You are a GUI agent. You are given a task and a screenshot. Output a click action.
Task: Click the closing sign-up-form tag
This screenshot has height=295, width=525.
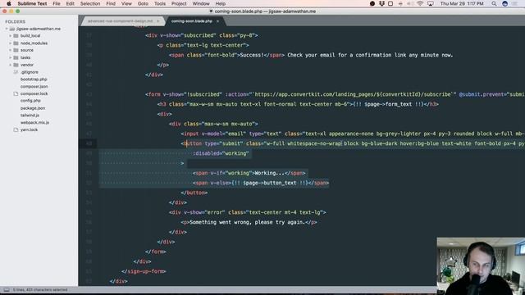144,271
